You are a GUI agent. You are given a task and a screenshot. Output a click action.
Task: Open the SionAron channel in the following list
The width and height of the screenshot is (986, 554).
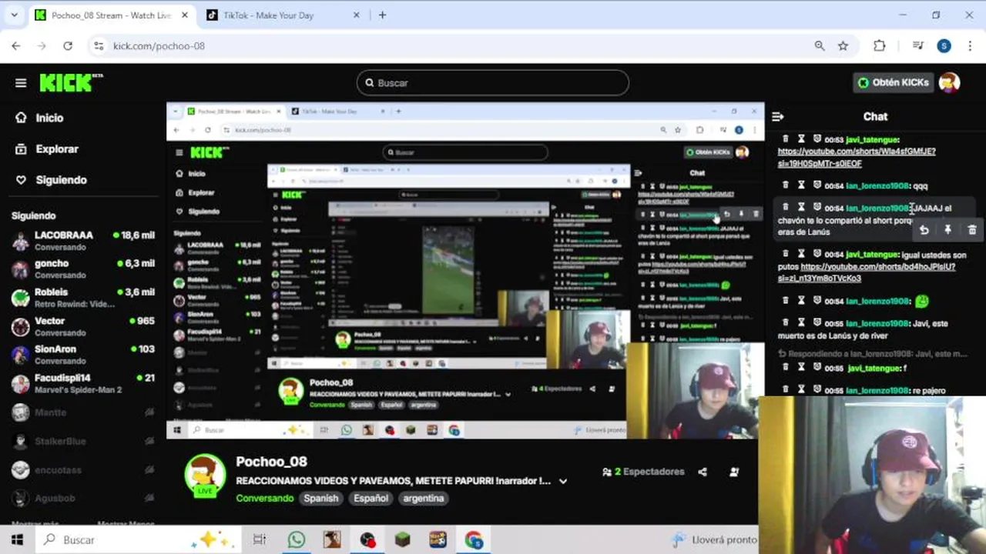click(83, 354)
